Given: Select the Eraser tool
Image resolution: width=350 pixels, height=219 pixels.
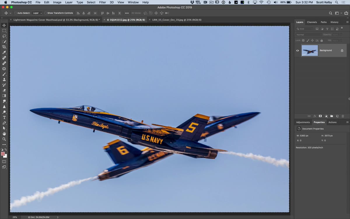Looking at the screenshot, I should pyautogui.click(x=4, y=90).
